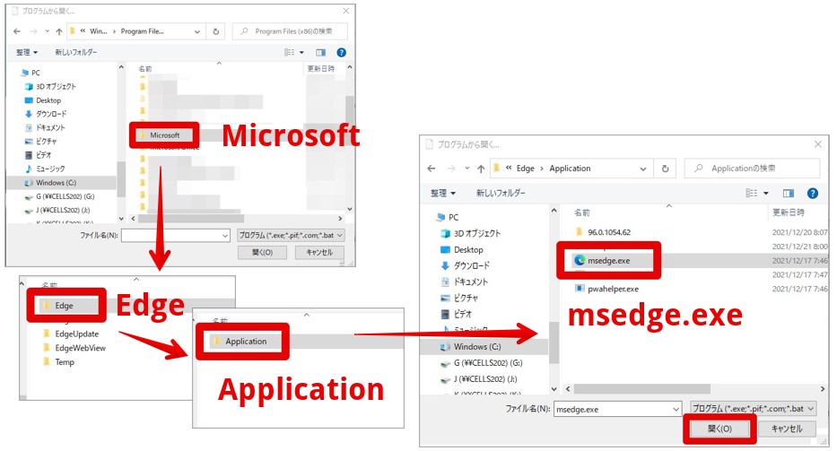Select G (CELLS202) drive in Application dialog
This screenshot has height=451, width=837.
[481, 363]
